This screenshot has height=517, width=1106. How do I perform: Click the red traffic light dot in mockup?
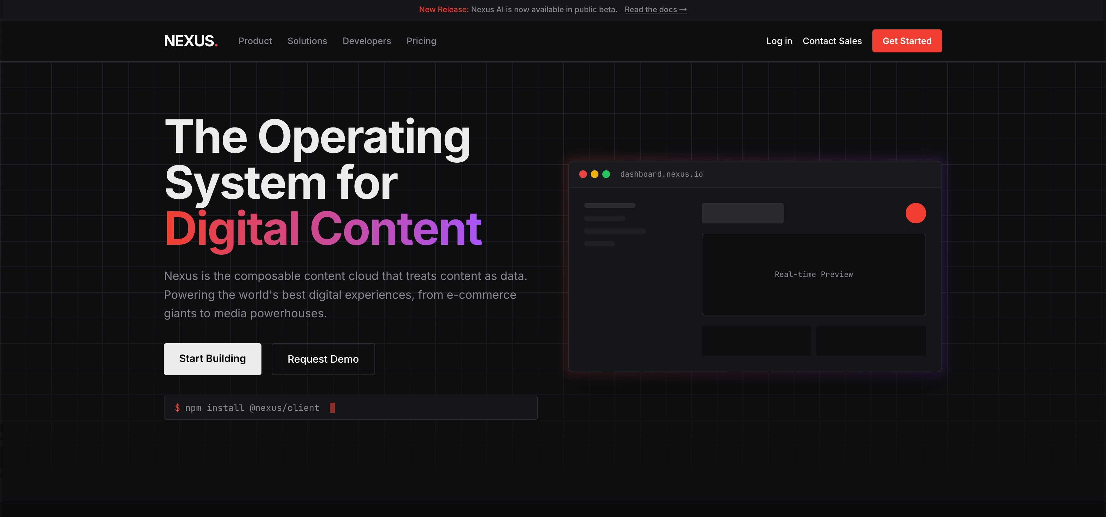(x=583, y=174)
